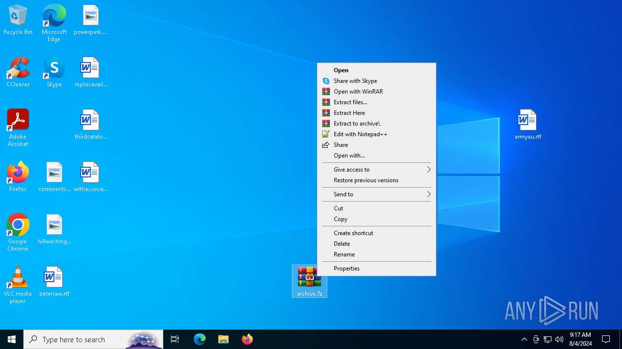Choose Properties in the context menu
622x349 pixels.
pos(377,269)
